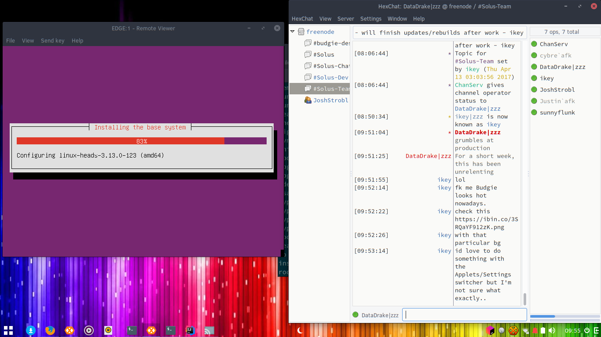Open the Server menu in HexChat
Screen dimensions: 601x337
coord(346,19)
